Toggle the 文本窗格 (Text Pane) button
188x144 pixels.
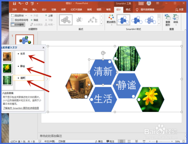(x=18, y=25)
